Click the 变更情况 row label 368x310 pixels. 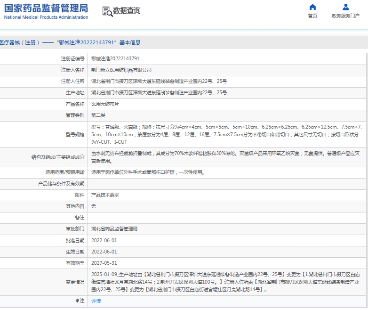75,282
